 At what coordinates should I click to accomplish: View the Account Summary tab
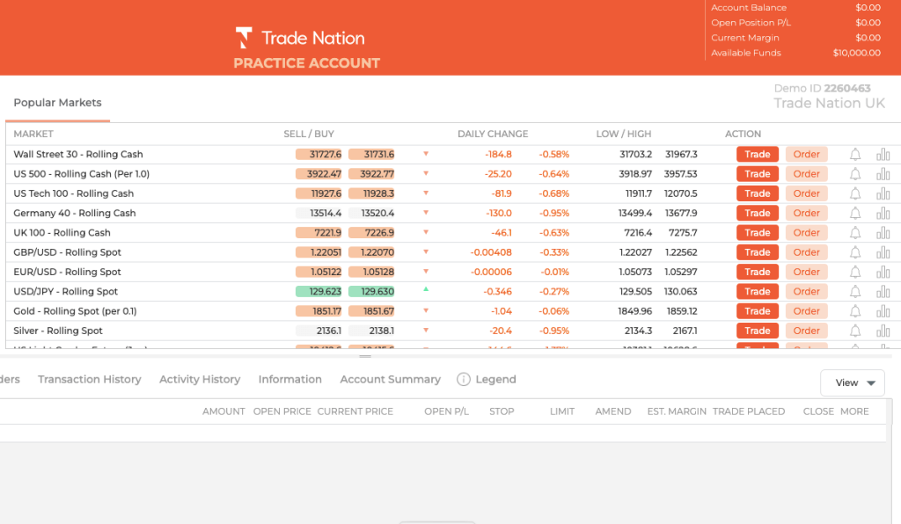[390, 379]
